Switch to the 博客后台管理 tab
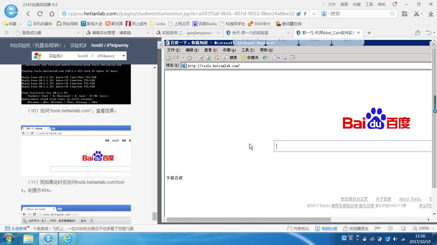The width and height of the screenshot is (437, 245). coord(118,33)
